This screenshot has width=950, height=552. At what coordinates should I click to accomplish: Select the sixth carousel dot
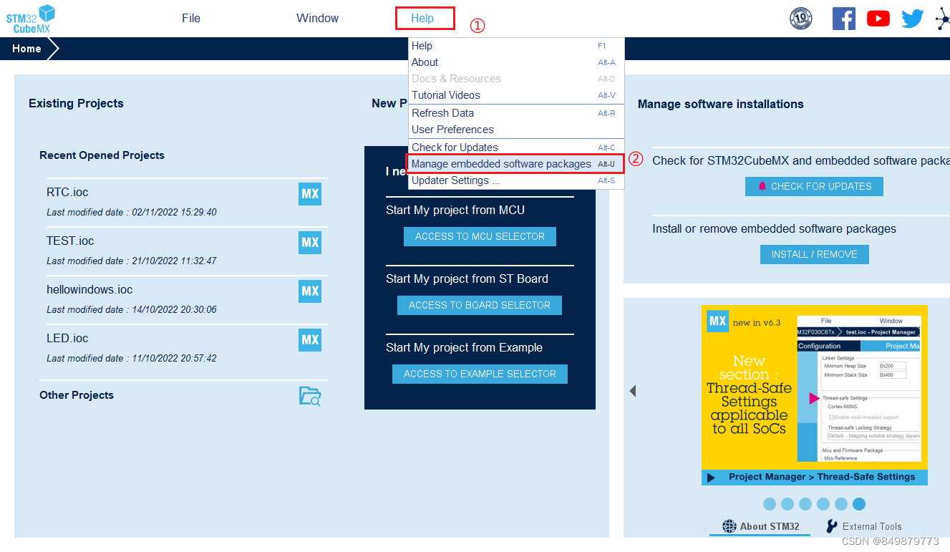[x=859, y=504]
